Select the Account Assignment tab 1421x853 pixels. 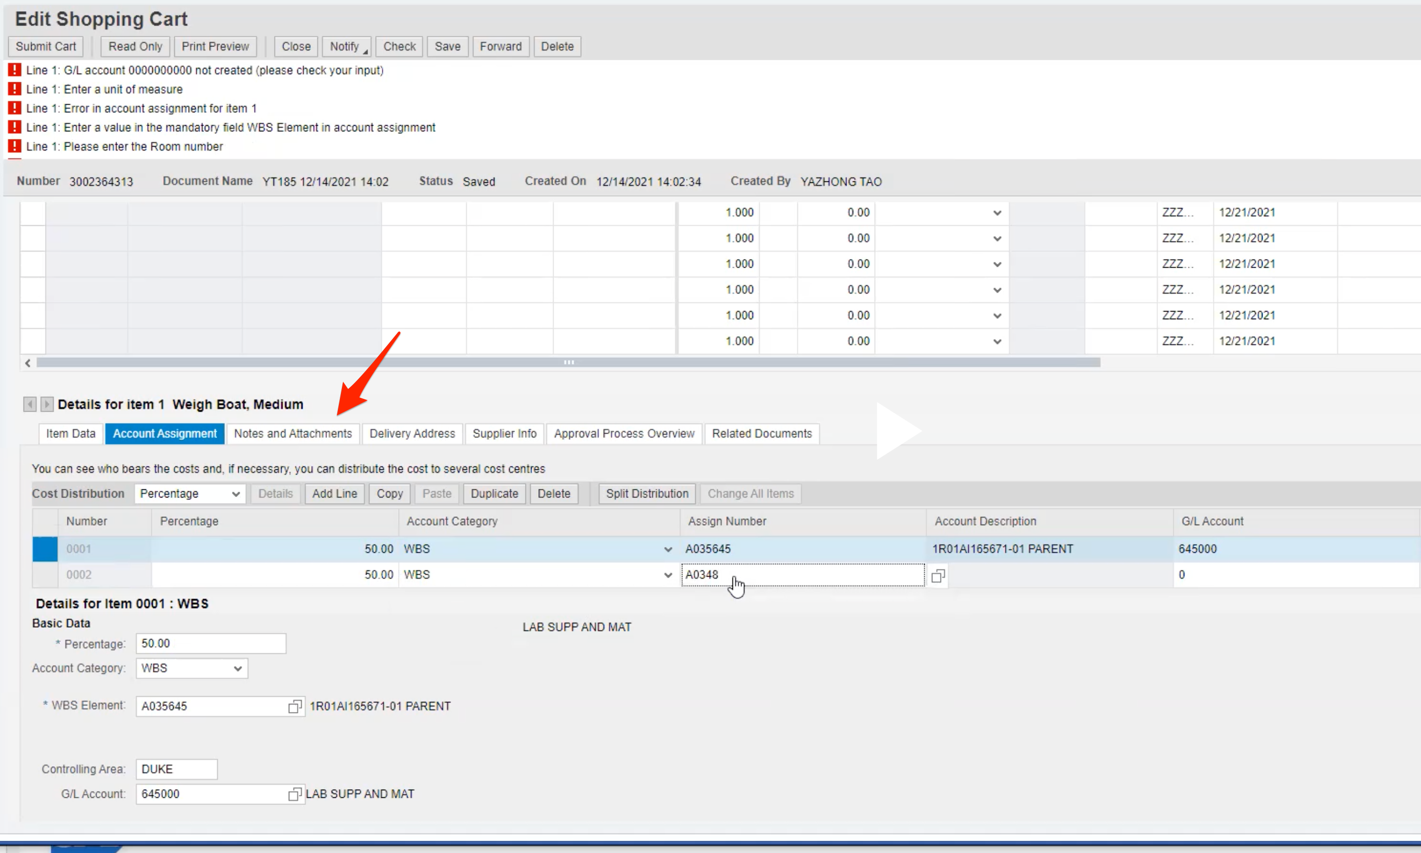pos(165,433)
